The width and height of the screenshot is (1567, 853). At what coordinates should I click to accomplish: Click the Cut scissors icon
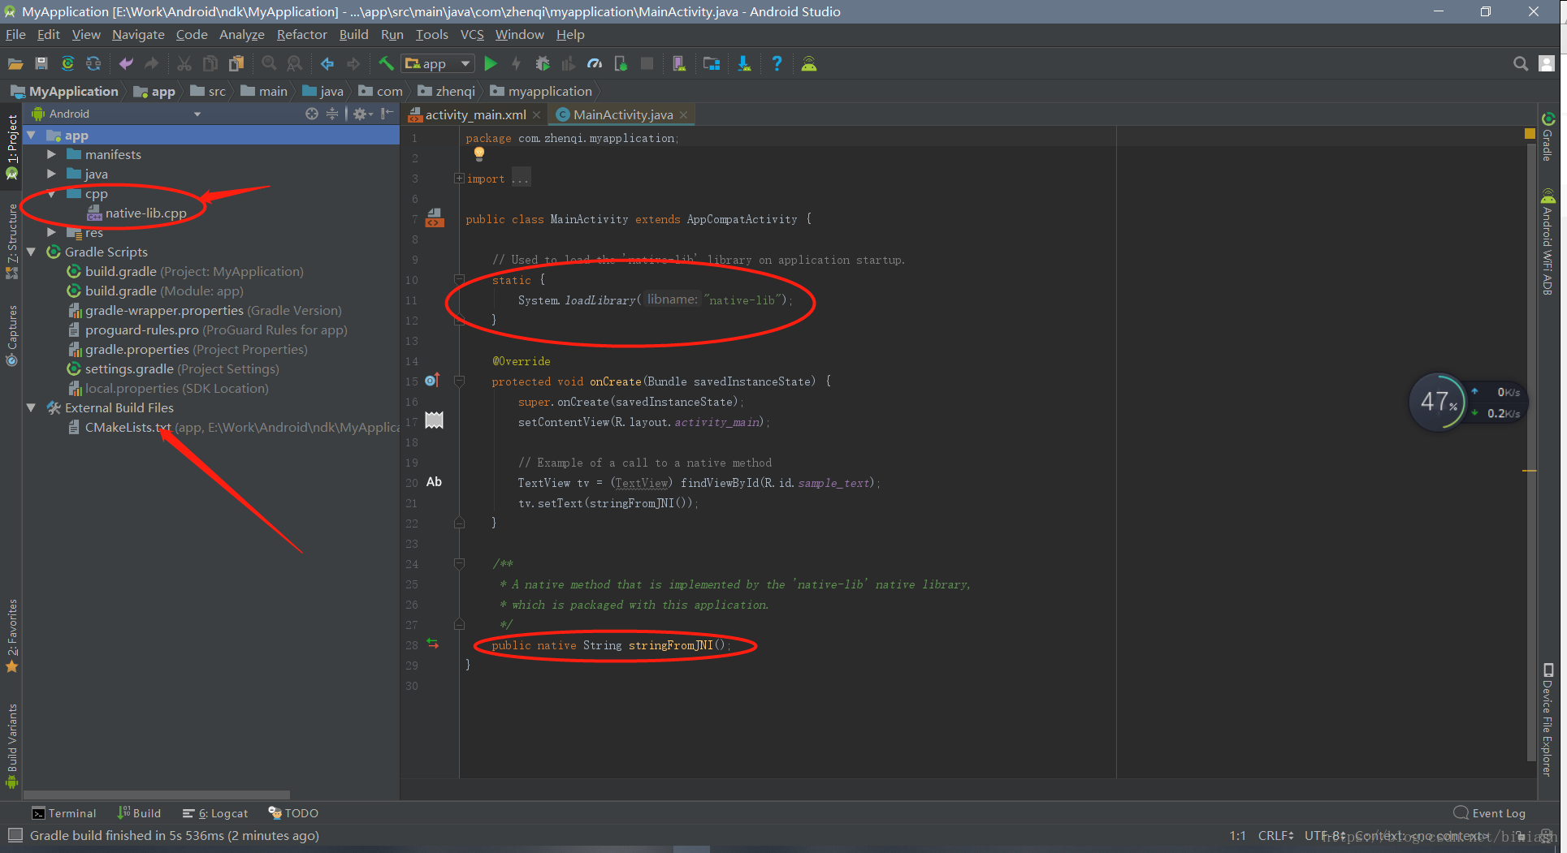[x=184, y=63]
